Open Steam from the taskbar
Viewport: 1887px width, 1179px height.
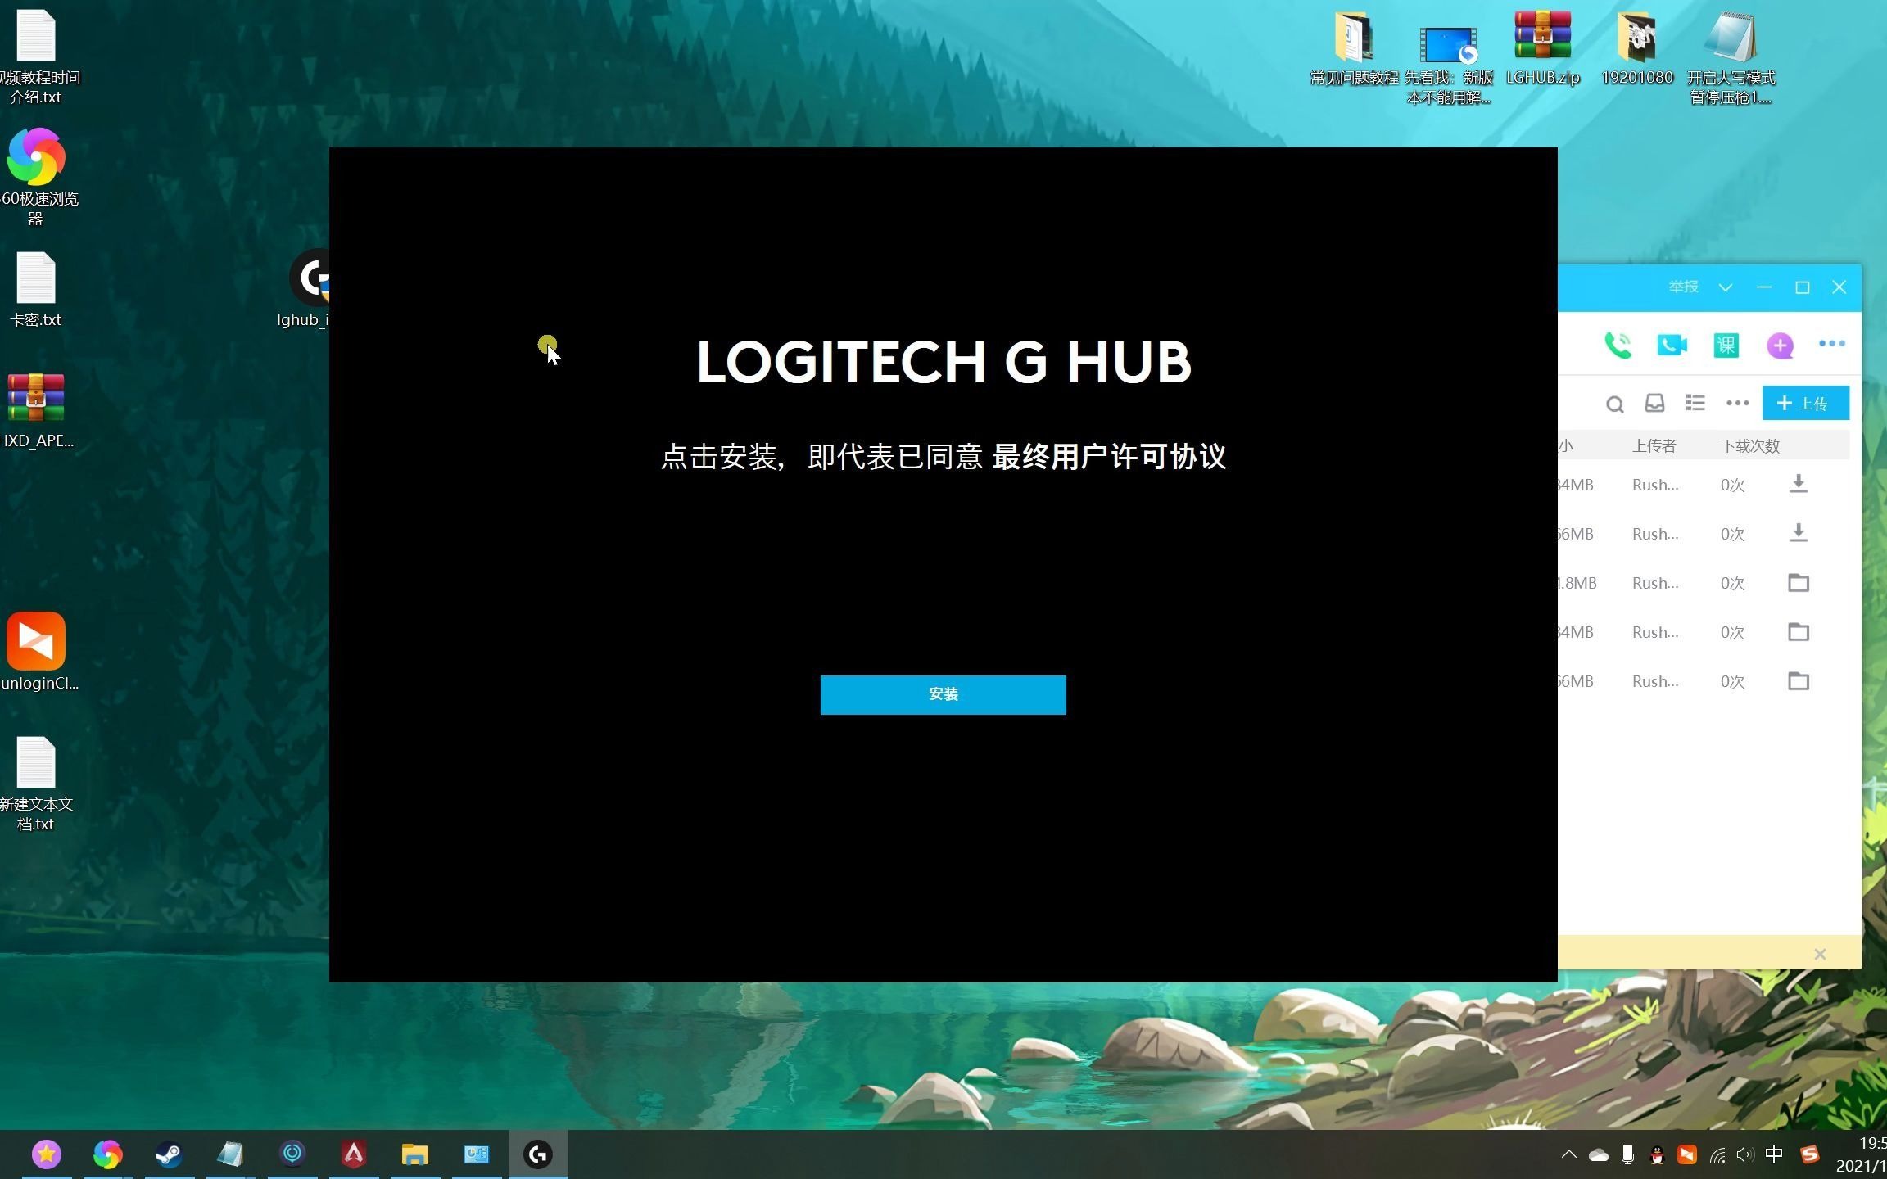coord(169,1154)
